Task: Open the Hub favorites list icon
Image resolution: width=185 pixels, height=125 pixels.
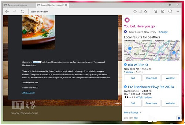Action: (155, 11)
